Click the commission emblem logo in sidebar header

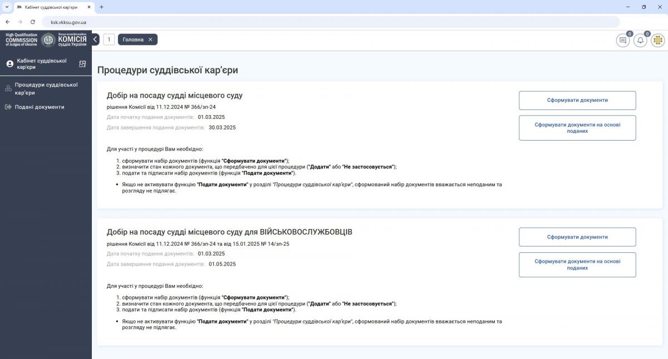[48, 39]
